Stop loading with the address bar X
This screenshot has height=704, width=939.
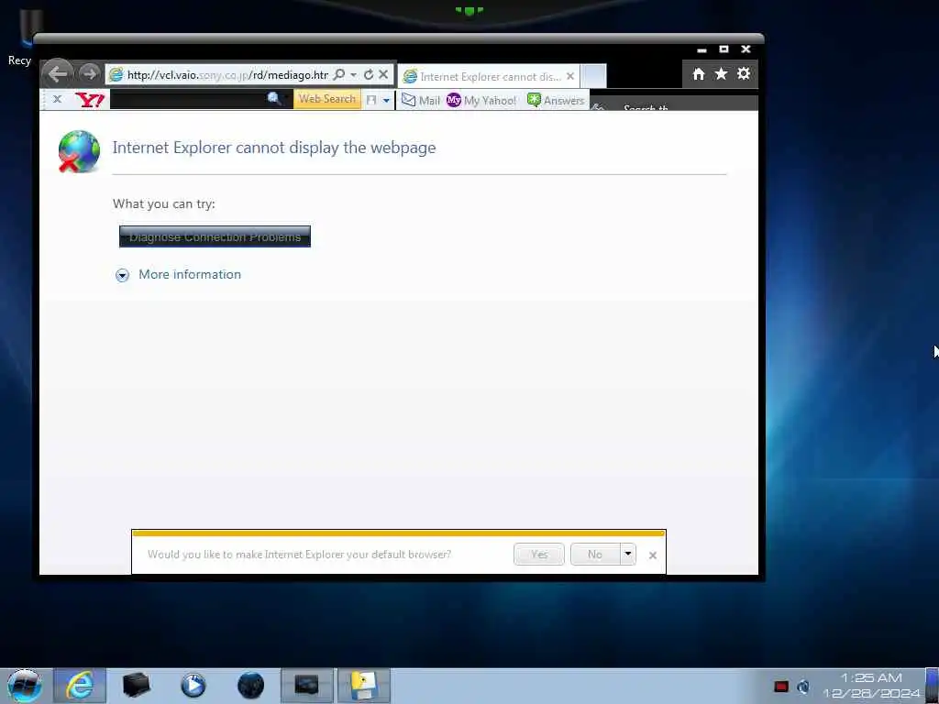(x=384, y=74)
